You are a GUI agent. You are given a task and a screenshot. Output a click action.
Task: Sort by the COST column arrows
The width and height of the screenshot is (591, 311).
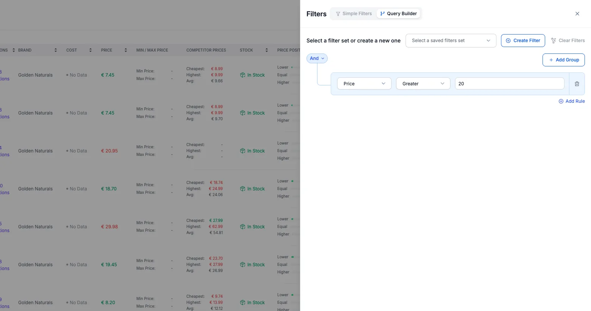[x=91, y=50]
